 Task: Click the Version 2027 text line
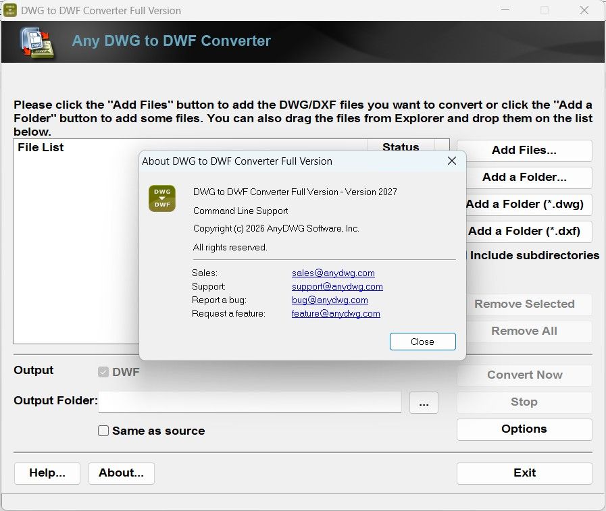pos(295,192)
